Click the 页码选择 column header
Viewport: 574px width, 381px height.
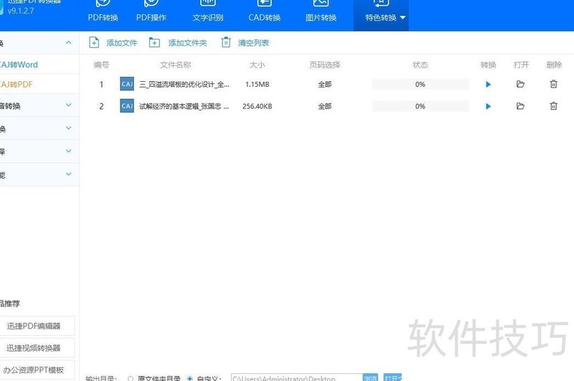[325, 65]
